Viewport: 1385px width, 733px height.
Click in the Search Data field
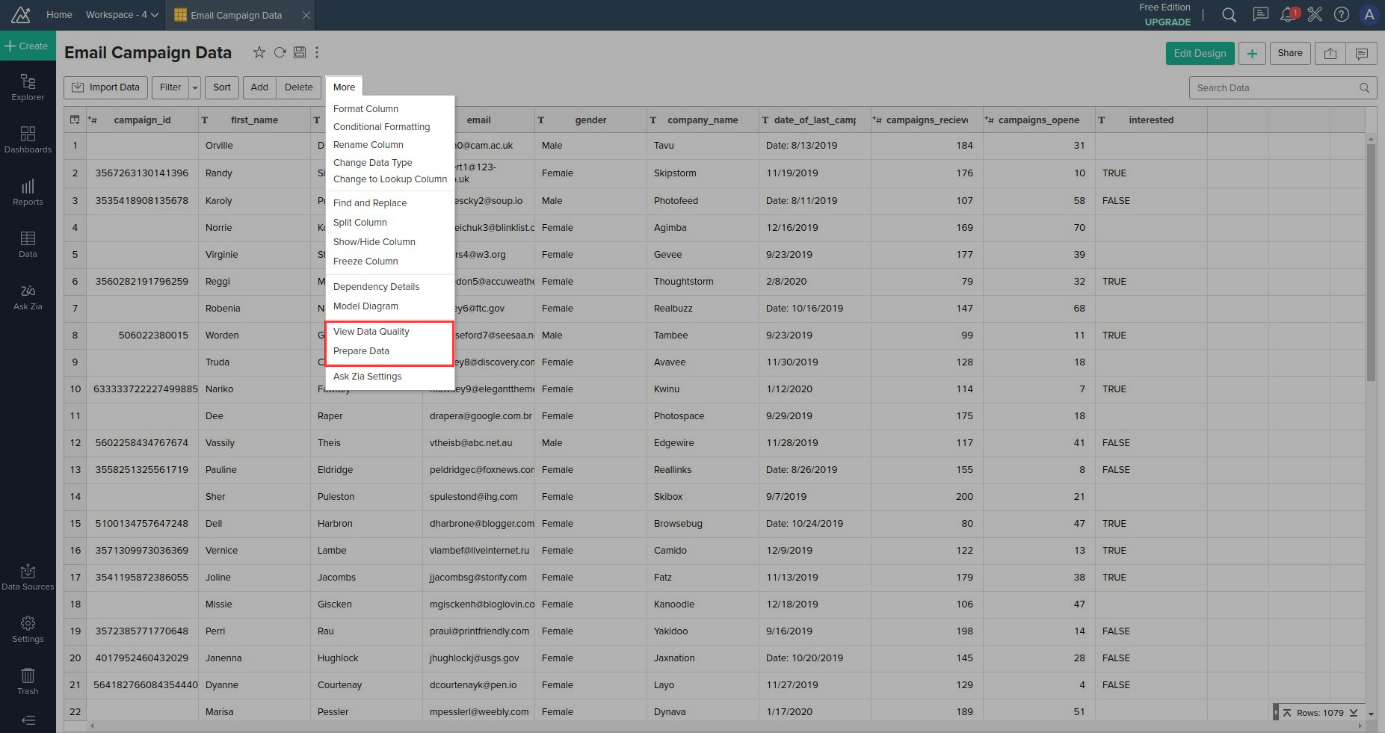(x=1274, y=88)
